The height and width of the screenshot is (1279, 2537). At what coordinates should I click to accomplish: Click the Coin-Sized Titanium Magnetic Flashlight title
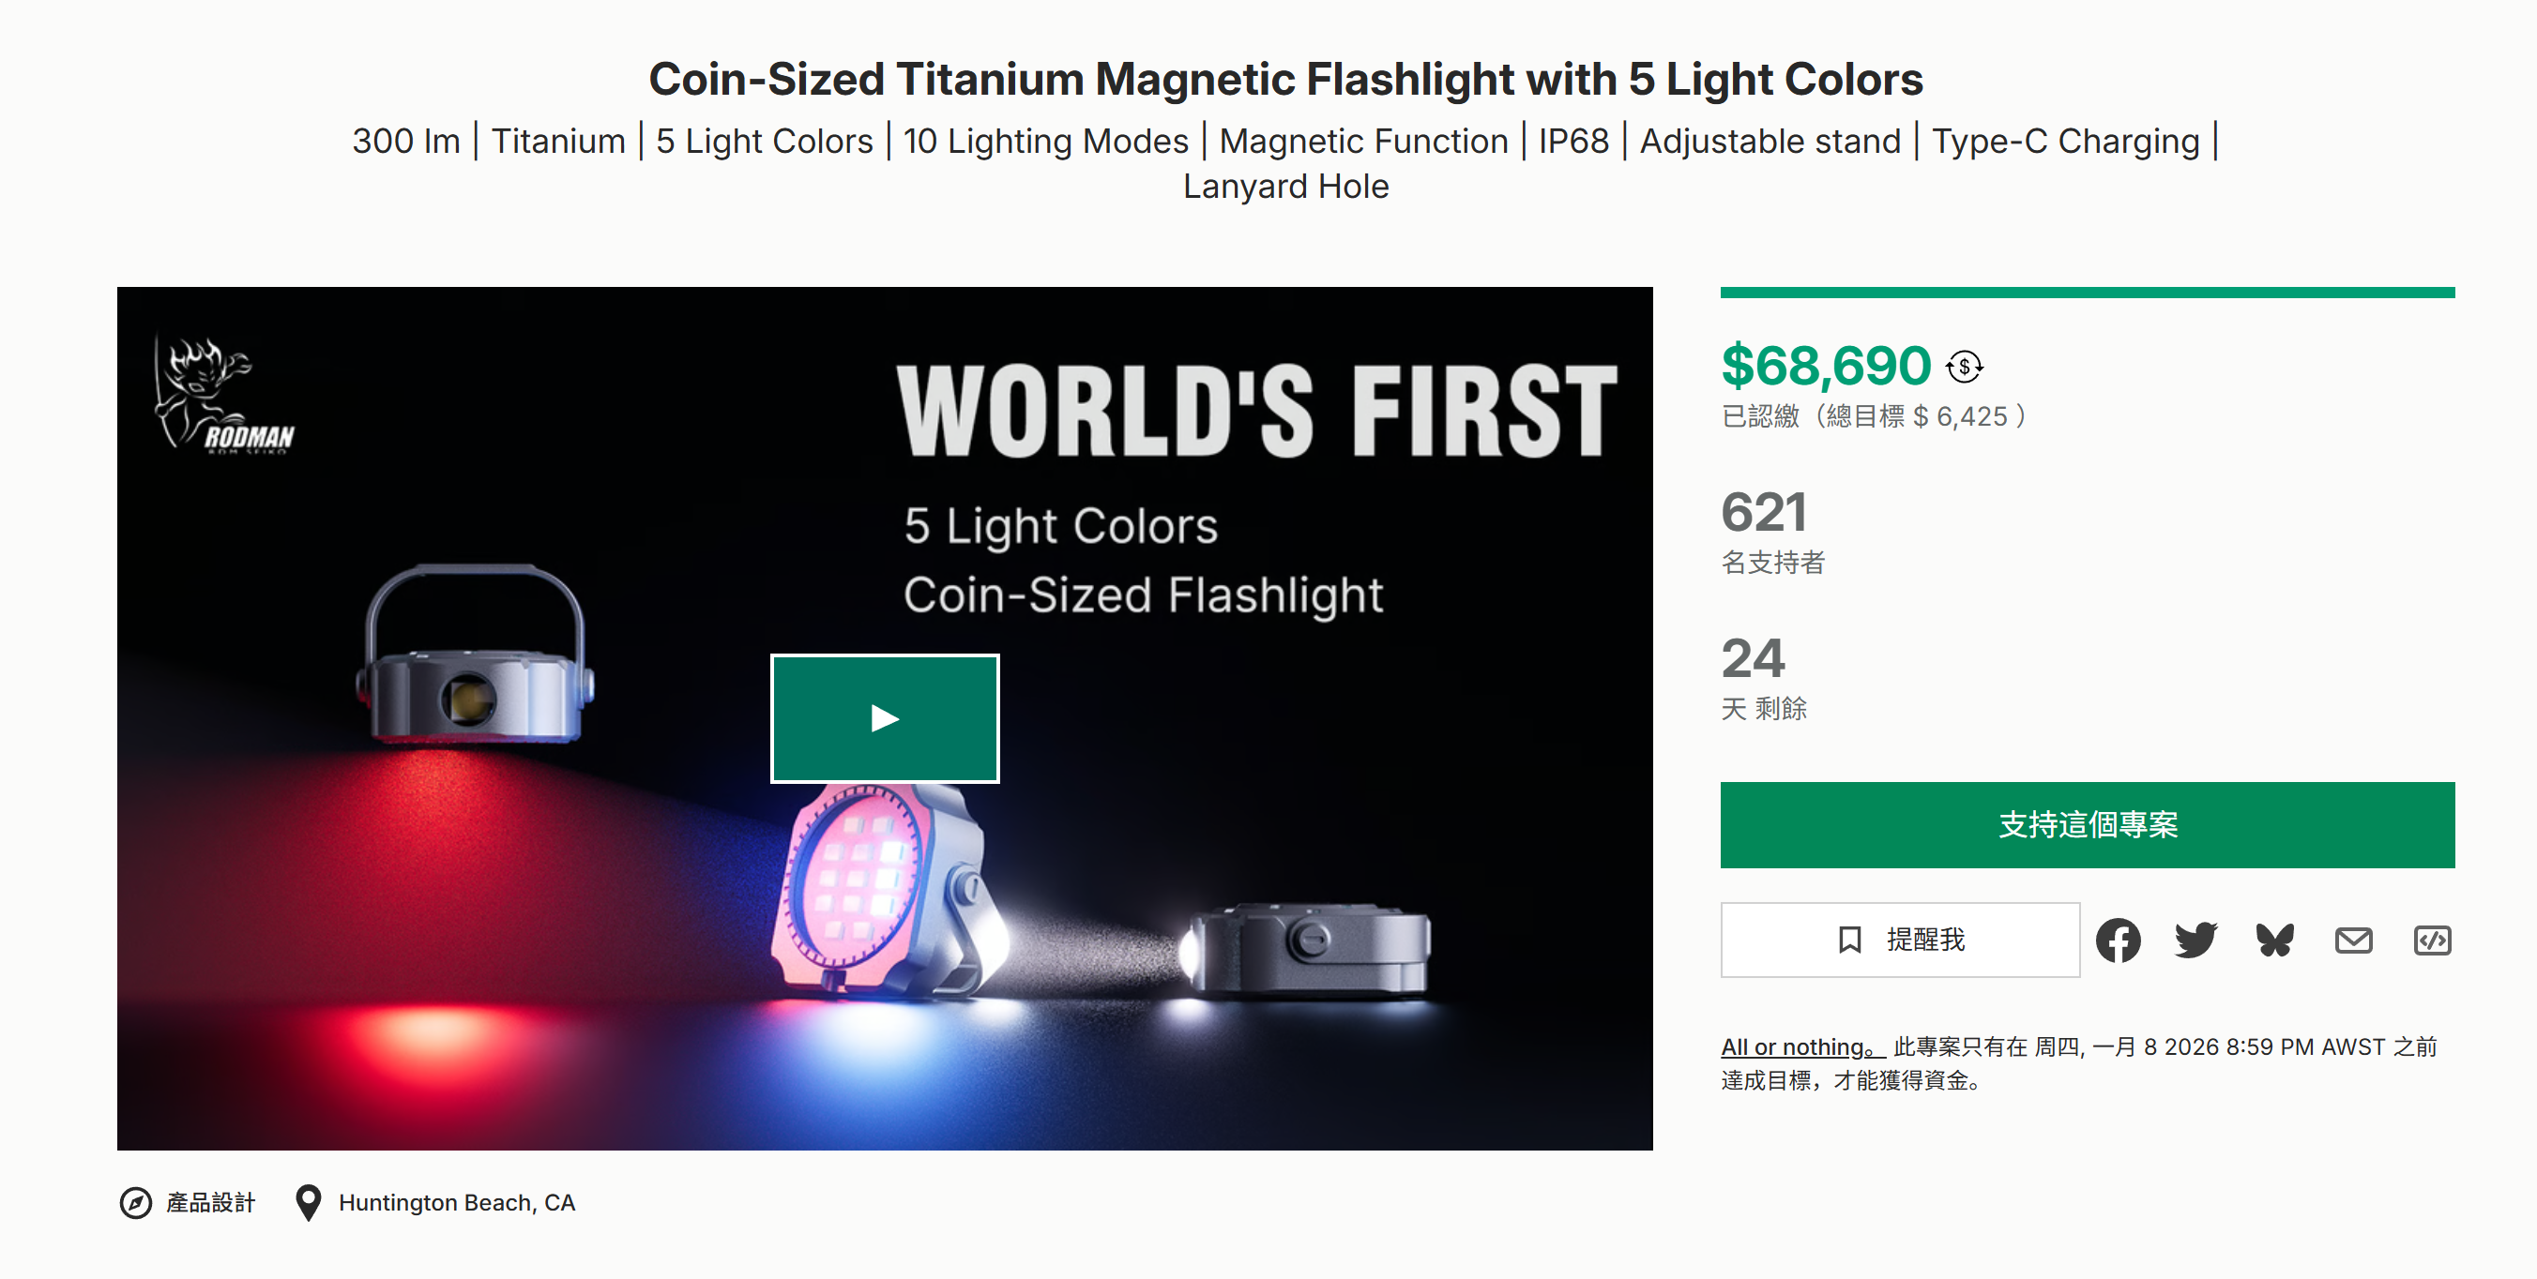tap(1285, 80)
